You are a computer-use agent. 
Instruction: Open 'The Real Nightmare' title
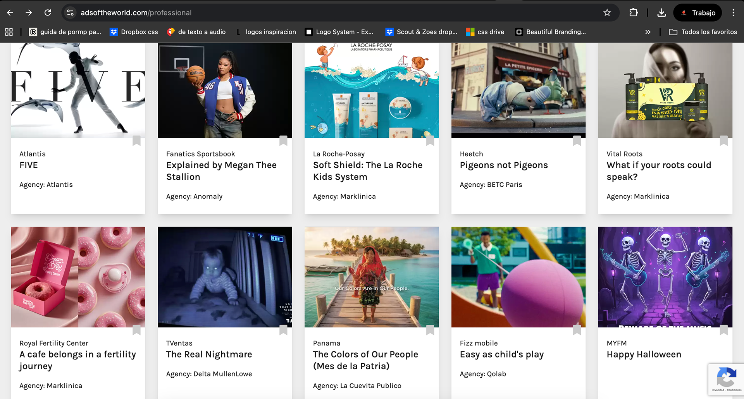[x=209, y=354]
